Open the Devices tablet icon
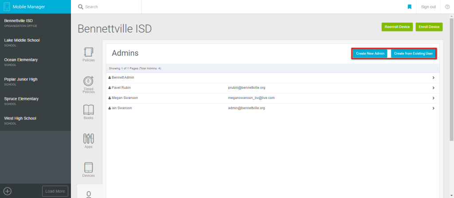The height and width of the screenshot is (198, 454). [89, 168]
